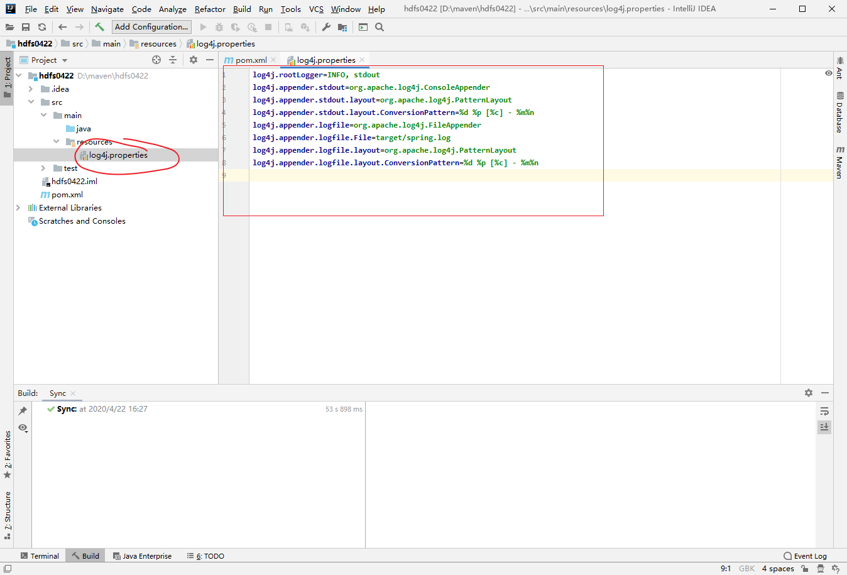Locate opened file with crosshair icon
The image size is (847, 575).
click(156, 60)
